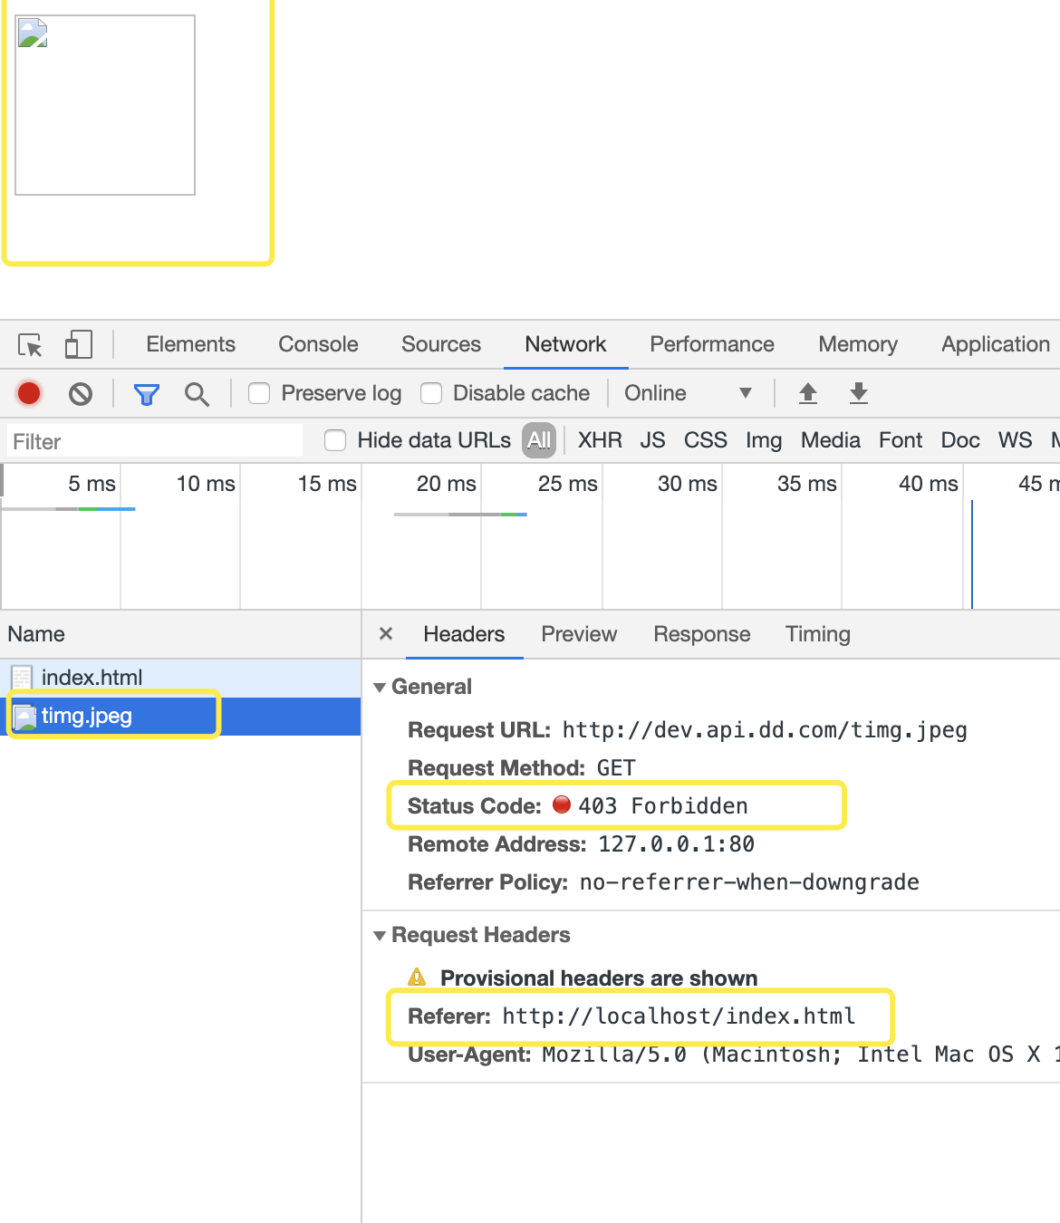This screenshot has width=1060, height=1223.
Task: Click the Request URL value text
Action: (x=765, y=730)
